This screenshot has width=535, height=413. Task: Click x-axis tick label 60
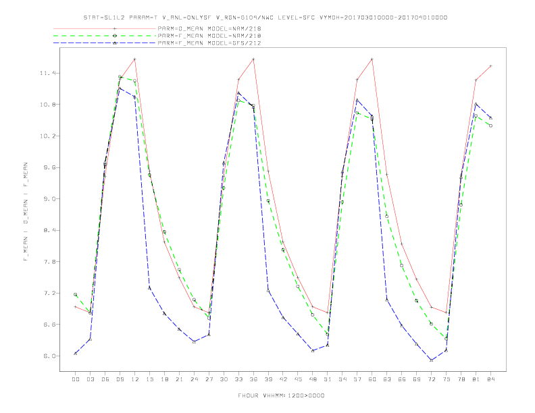372,379
